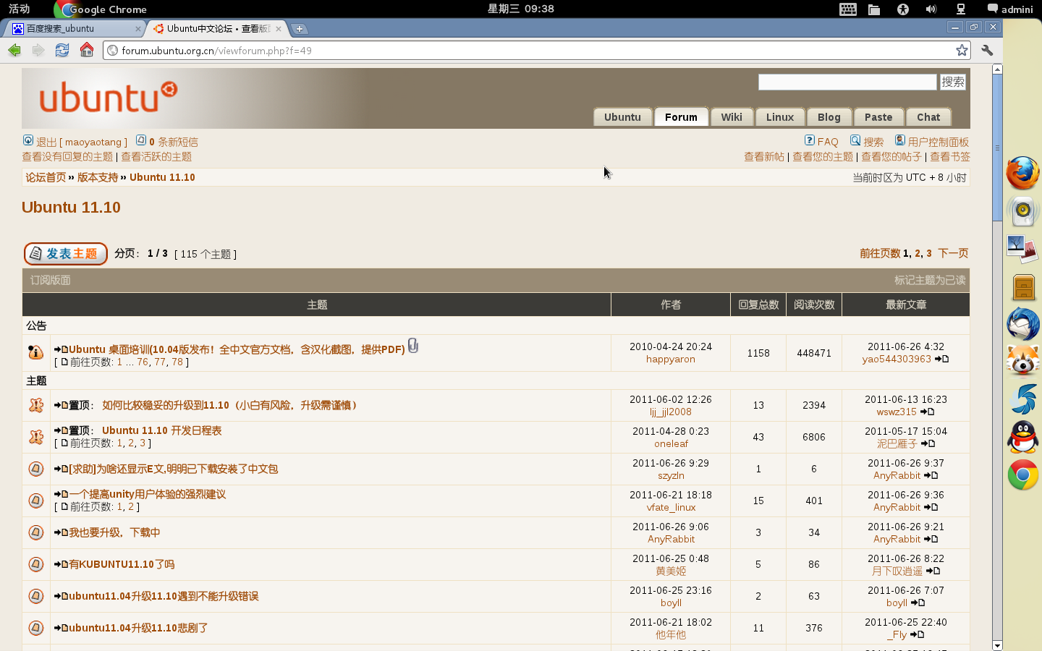Bookmark this page with the star icon
This screenshot has width=1042, height=651.
point(962,50)
